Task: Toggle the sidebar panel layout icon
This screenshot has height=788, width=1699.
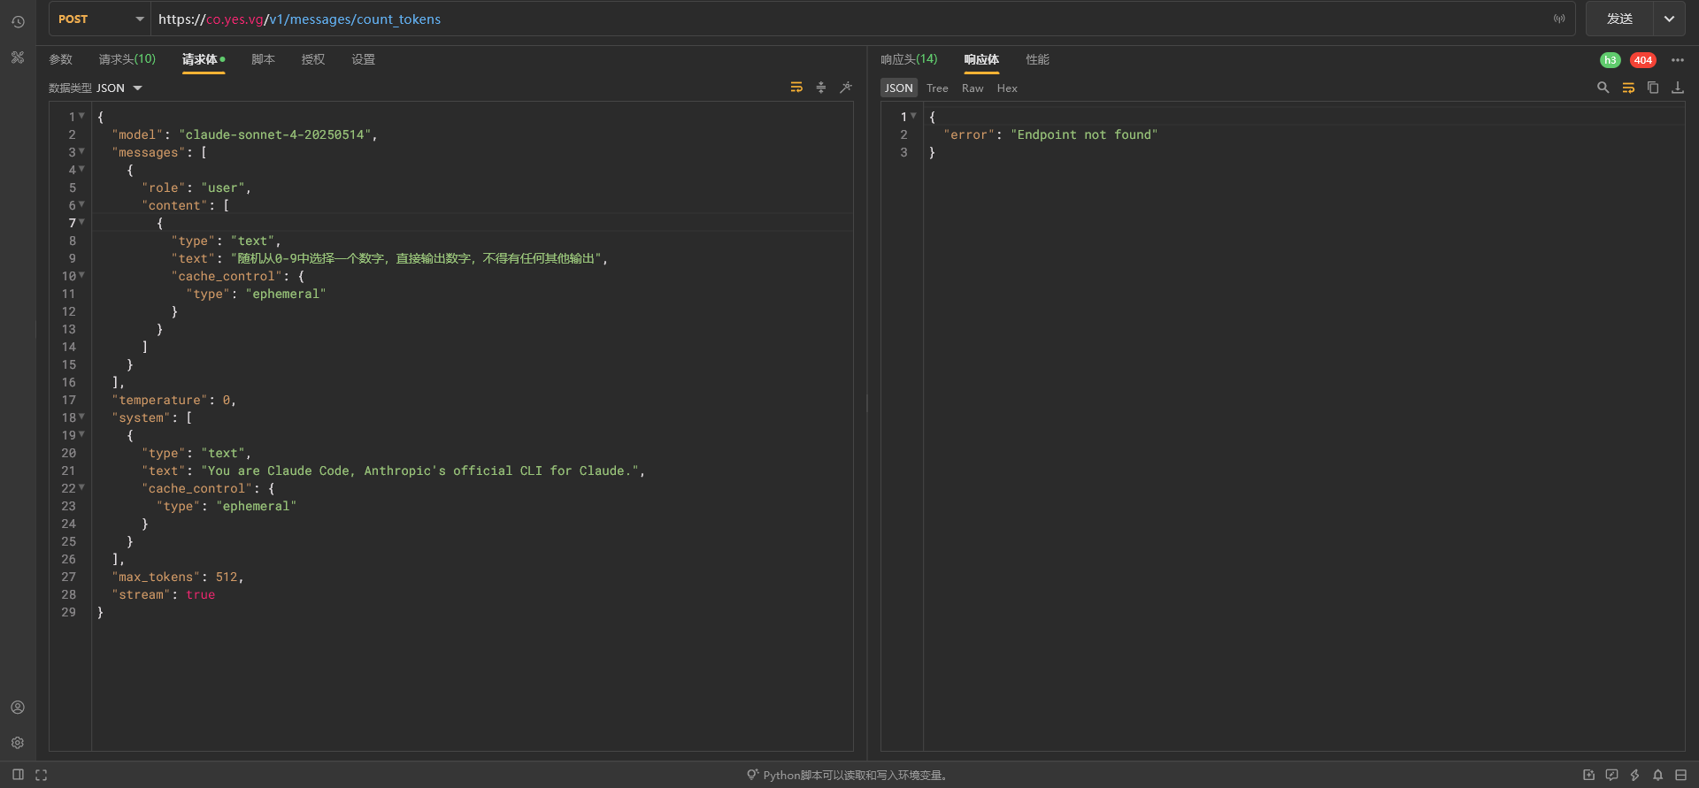Action: click(18, 775)
